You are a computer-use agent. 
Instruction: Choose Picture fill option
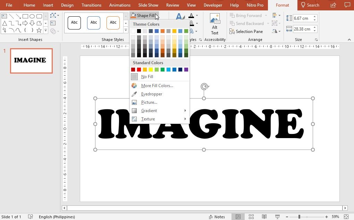click(x=149, y=102)
